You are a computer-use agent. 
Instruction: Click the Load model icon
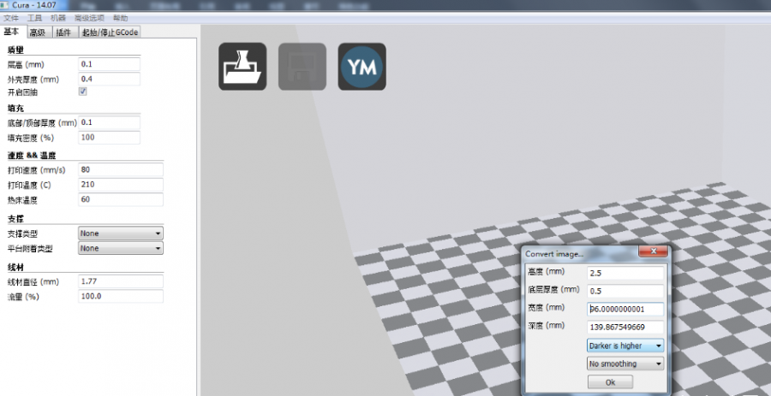(242, 66)
